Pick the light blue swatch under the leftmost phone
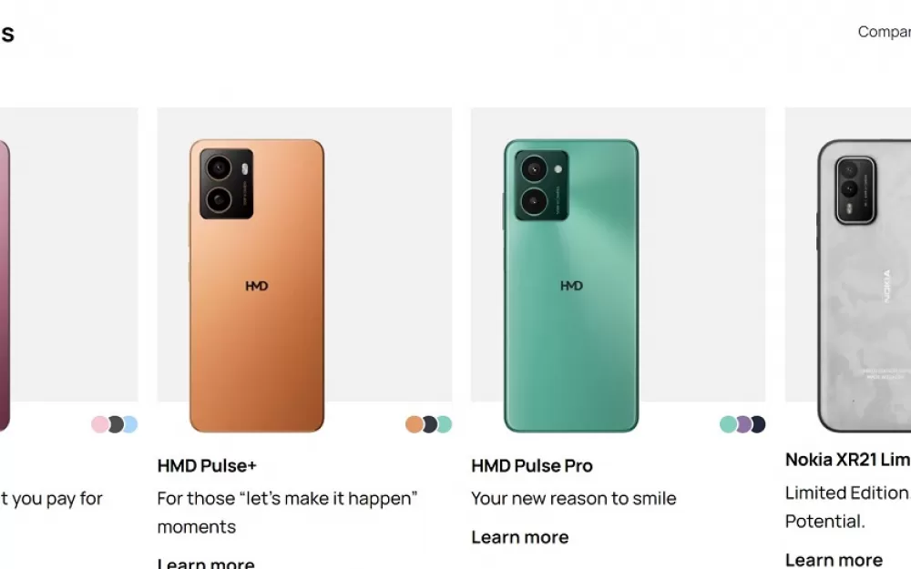Image resolution: width=911 pixels, height=569 pixels. click(130, 424)
